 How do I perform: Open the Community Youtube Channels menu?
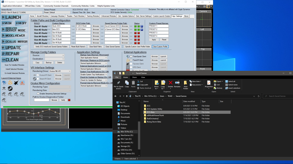[x=56, y=6]
